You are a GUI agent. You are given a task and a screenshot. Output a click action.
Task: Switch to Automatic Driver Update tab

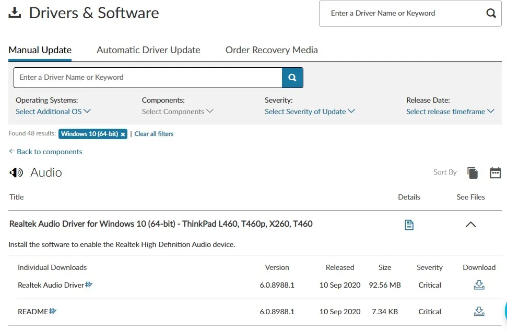(148, 50)
